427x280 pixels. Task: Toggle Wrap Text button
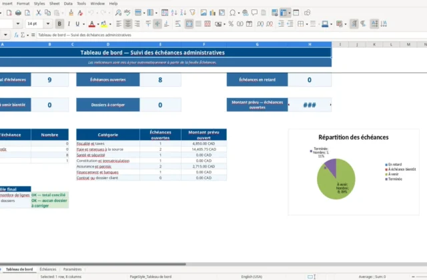[x=178, y=24]
